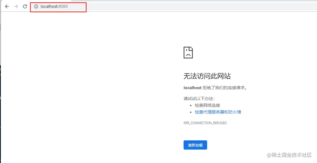Focus the address bar showing localhost:8080

click(174, 6)
